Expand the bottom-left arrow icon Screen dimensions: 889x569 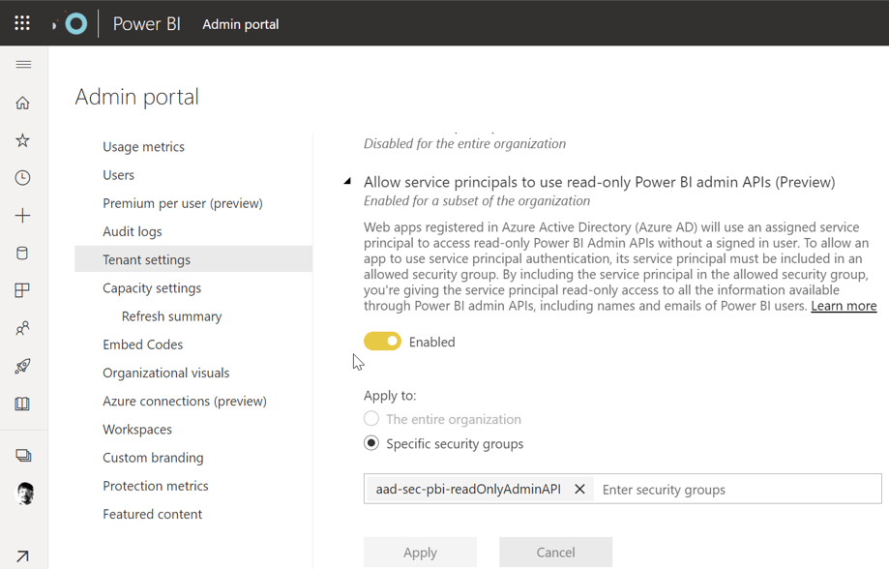(23, 555)
